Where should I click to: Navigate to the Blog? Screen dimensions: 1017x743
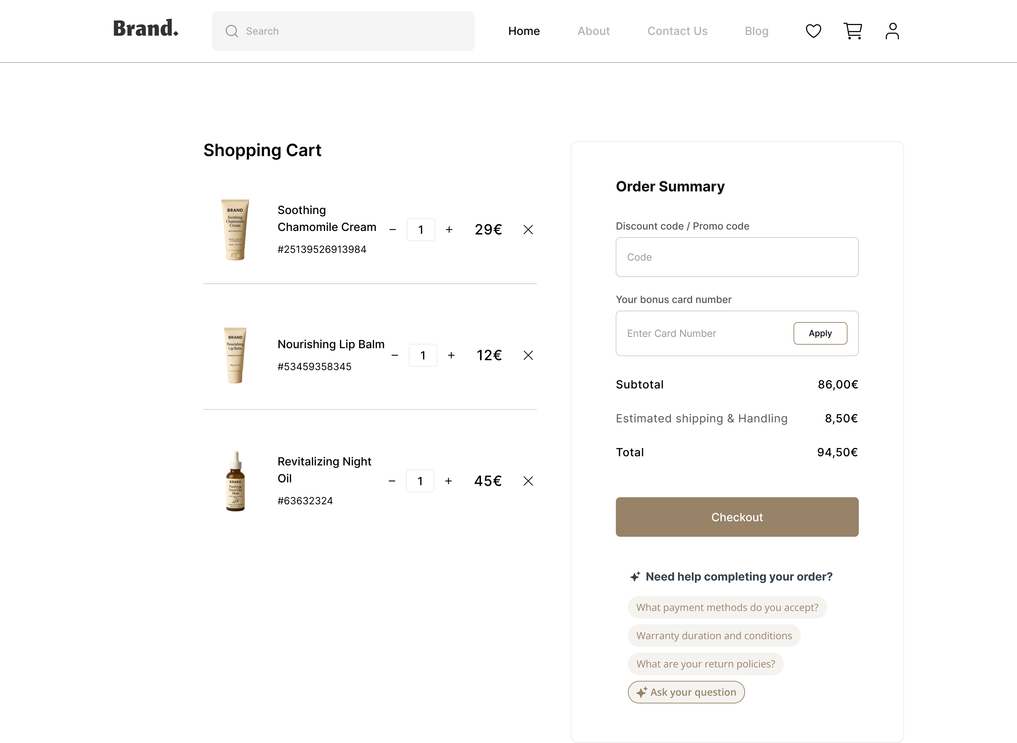pos(756,31)
